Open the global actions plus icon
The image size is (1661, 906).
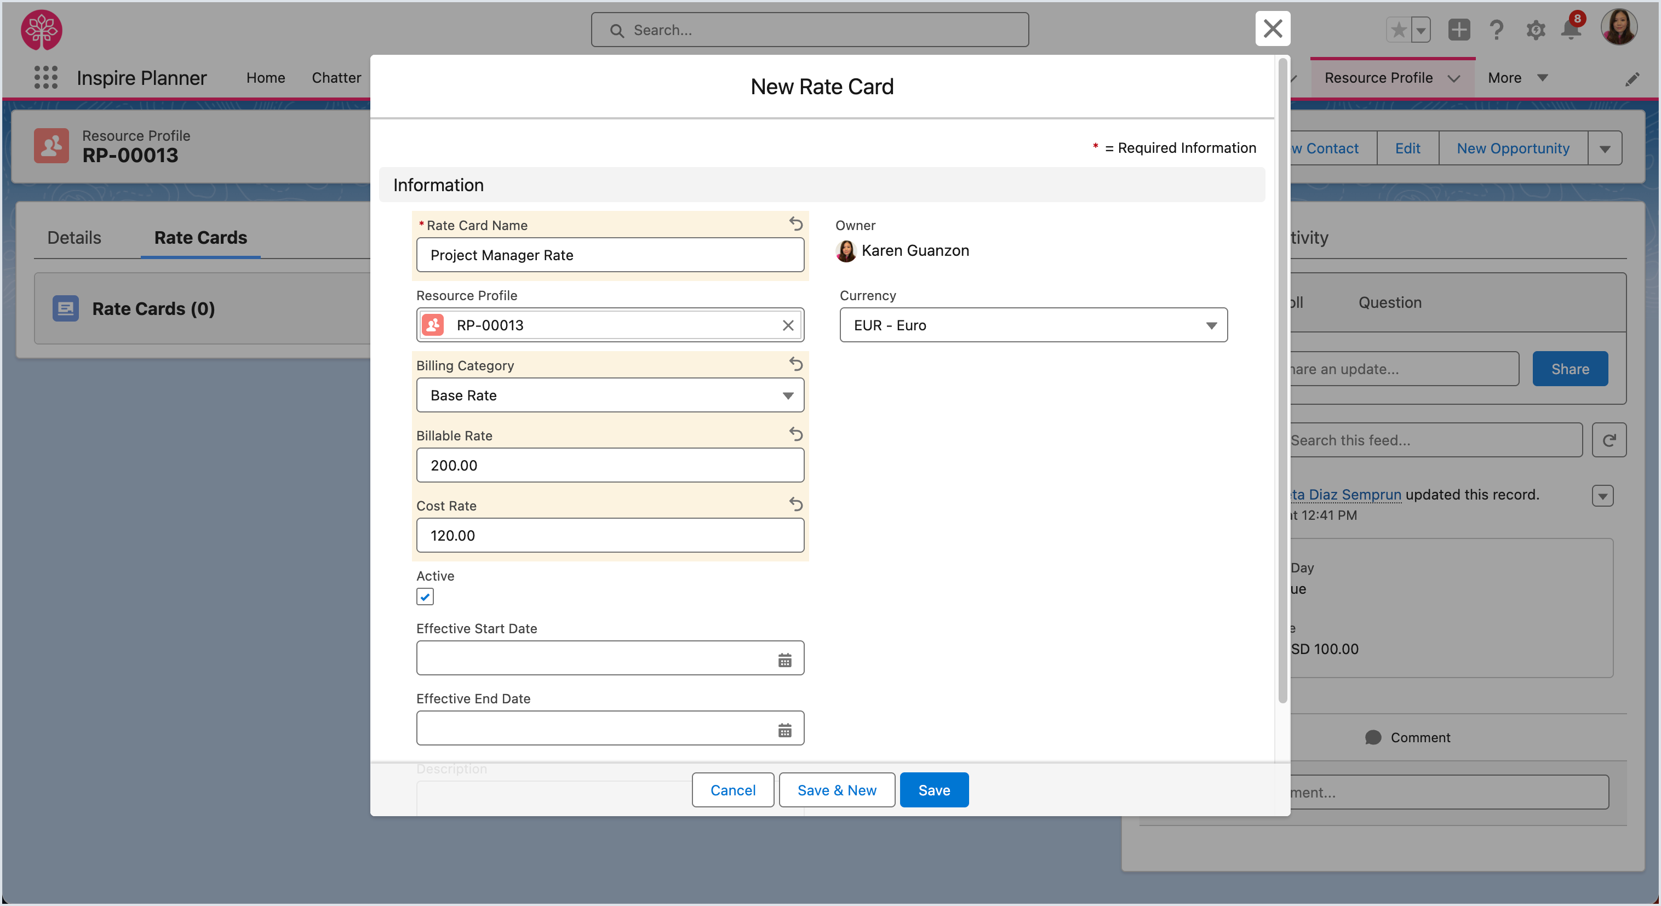[x=1458, y=30]
